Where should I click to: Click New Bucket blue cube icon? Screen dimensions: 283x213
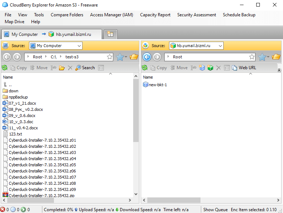pos(202,68)
